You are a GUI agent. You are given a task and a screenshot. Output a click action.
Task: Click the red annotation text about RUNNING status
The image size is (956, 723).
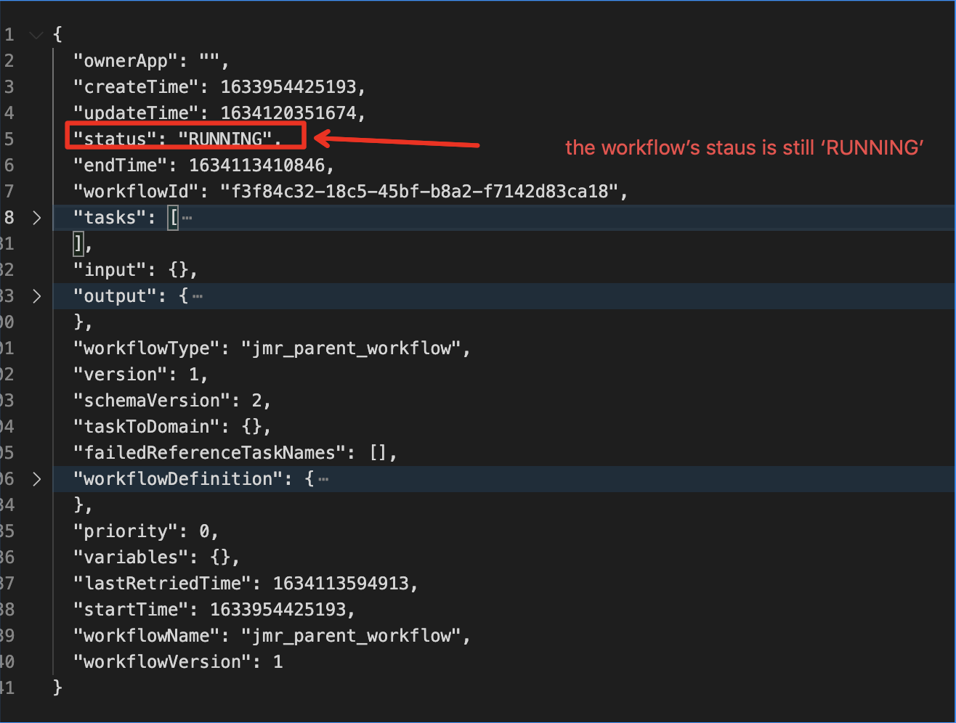pyautogui.click(x=744, y=147)
